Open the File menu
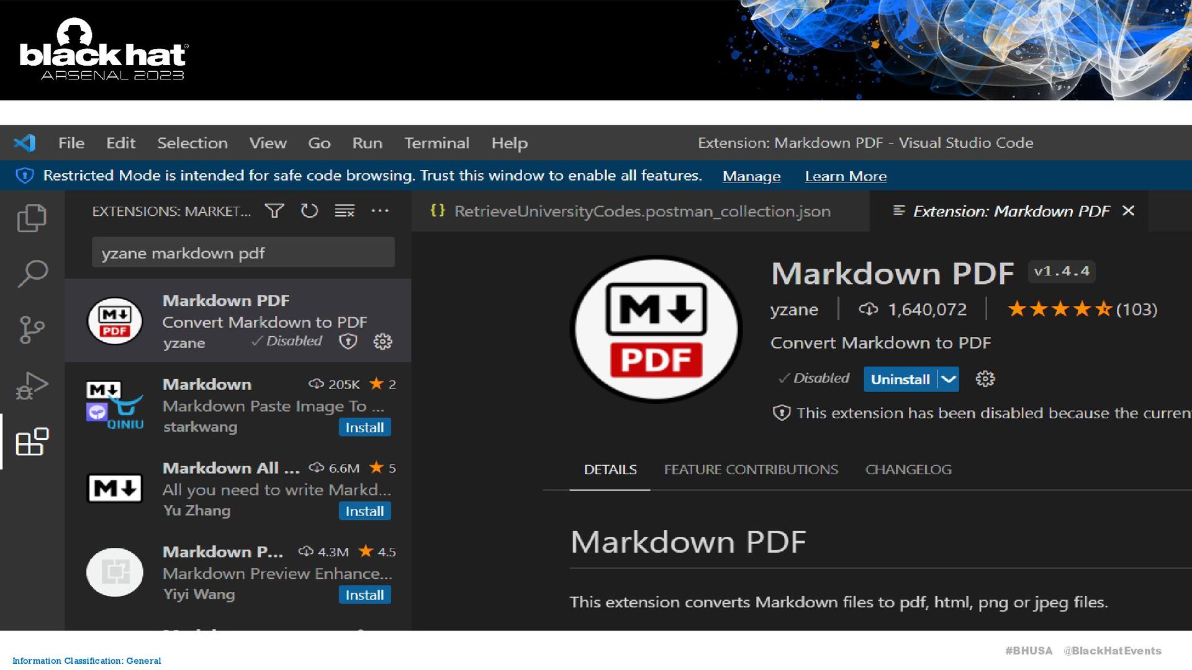 click(71, 143)
